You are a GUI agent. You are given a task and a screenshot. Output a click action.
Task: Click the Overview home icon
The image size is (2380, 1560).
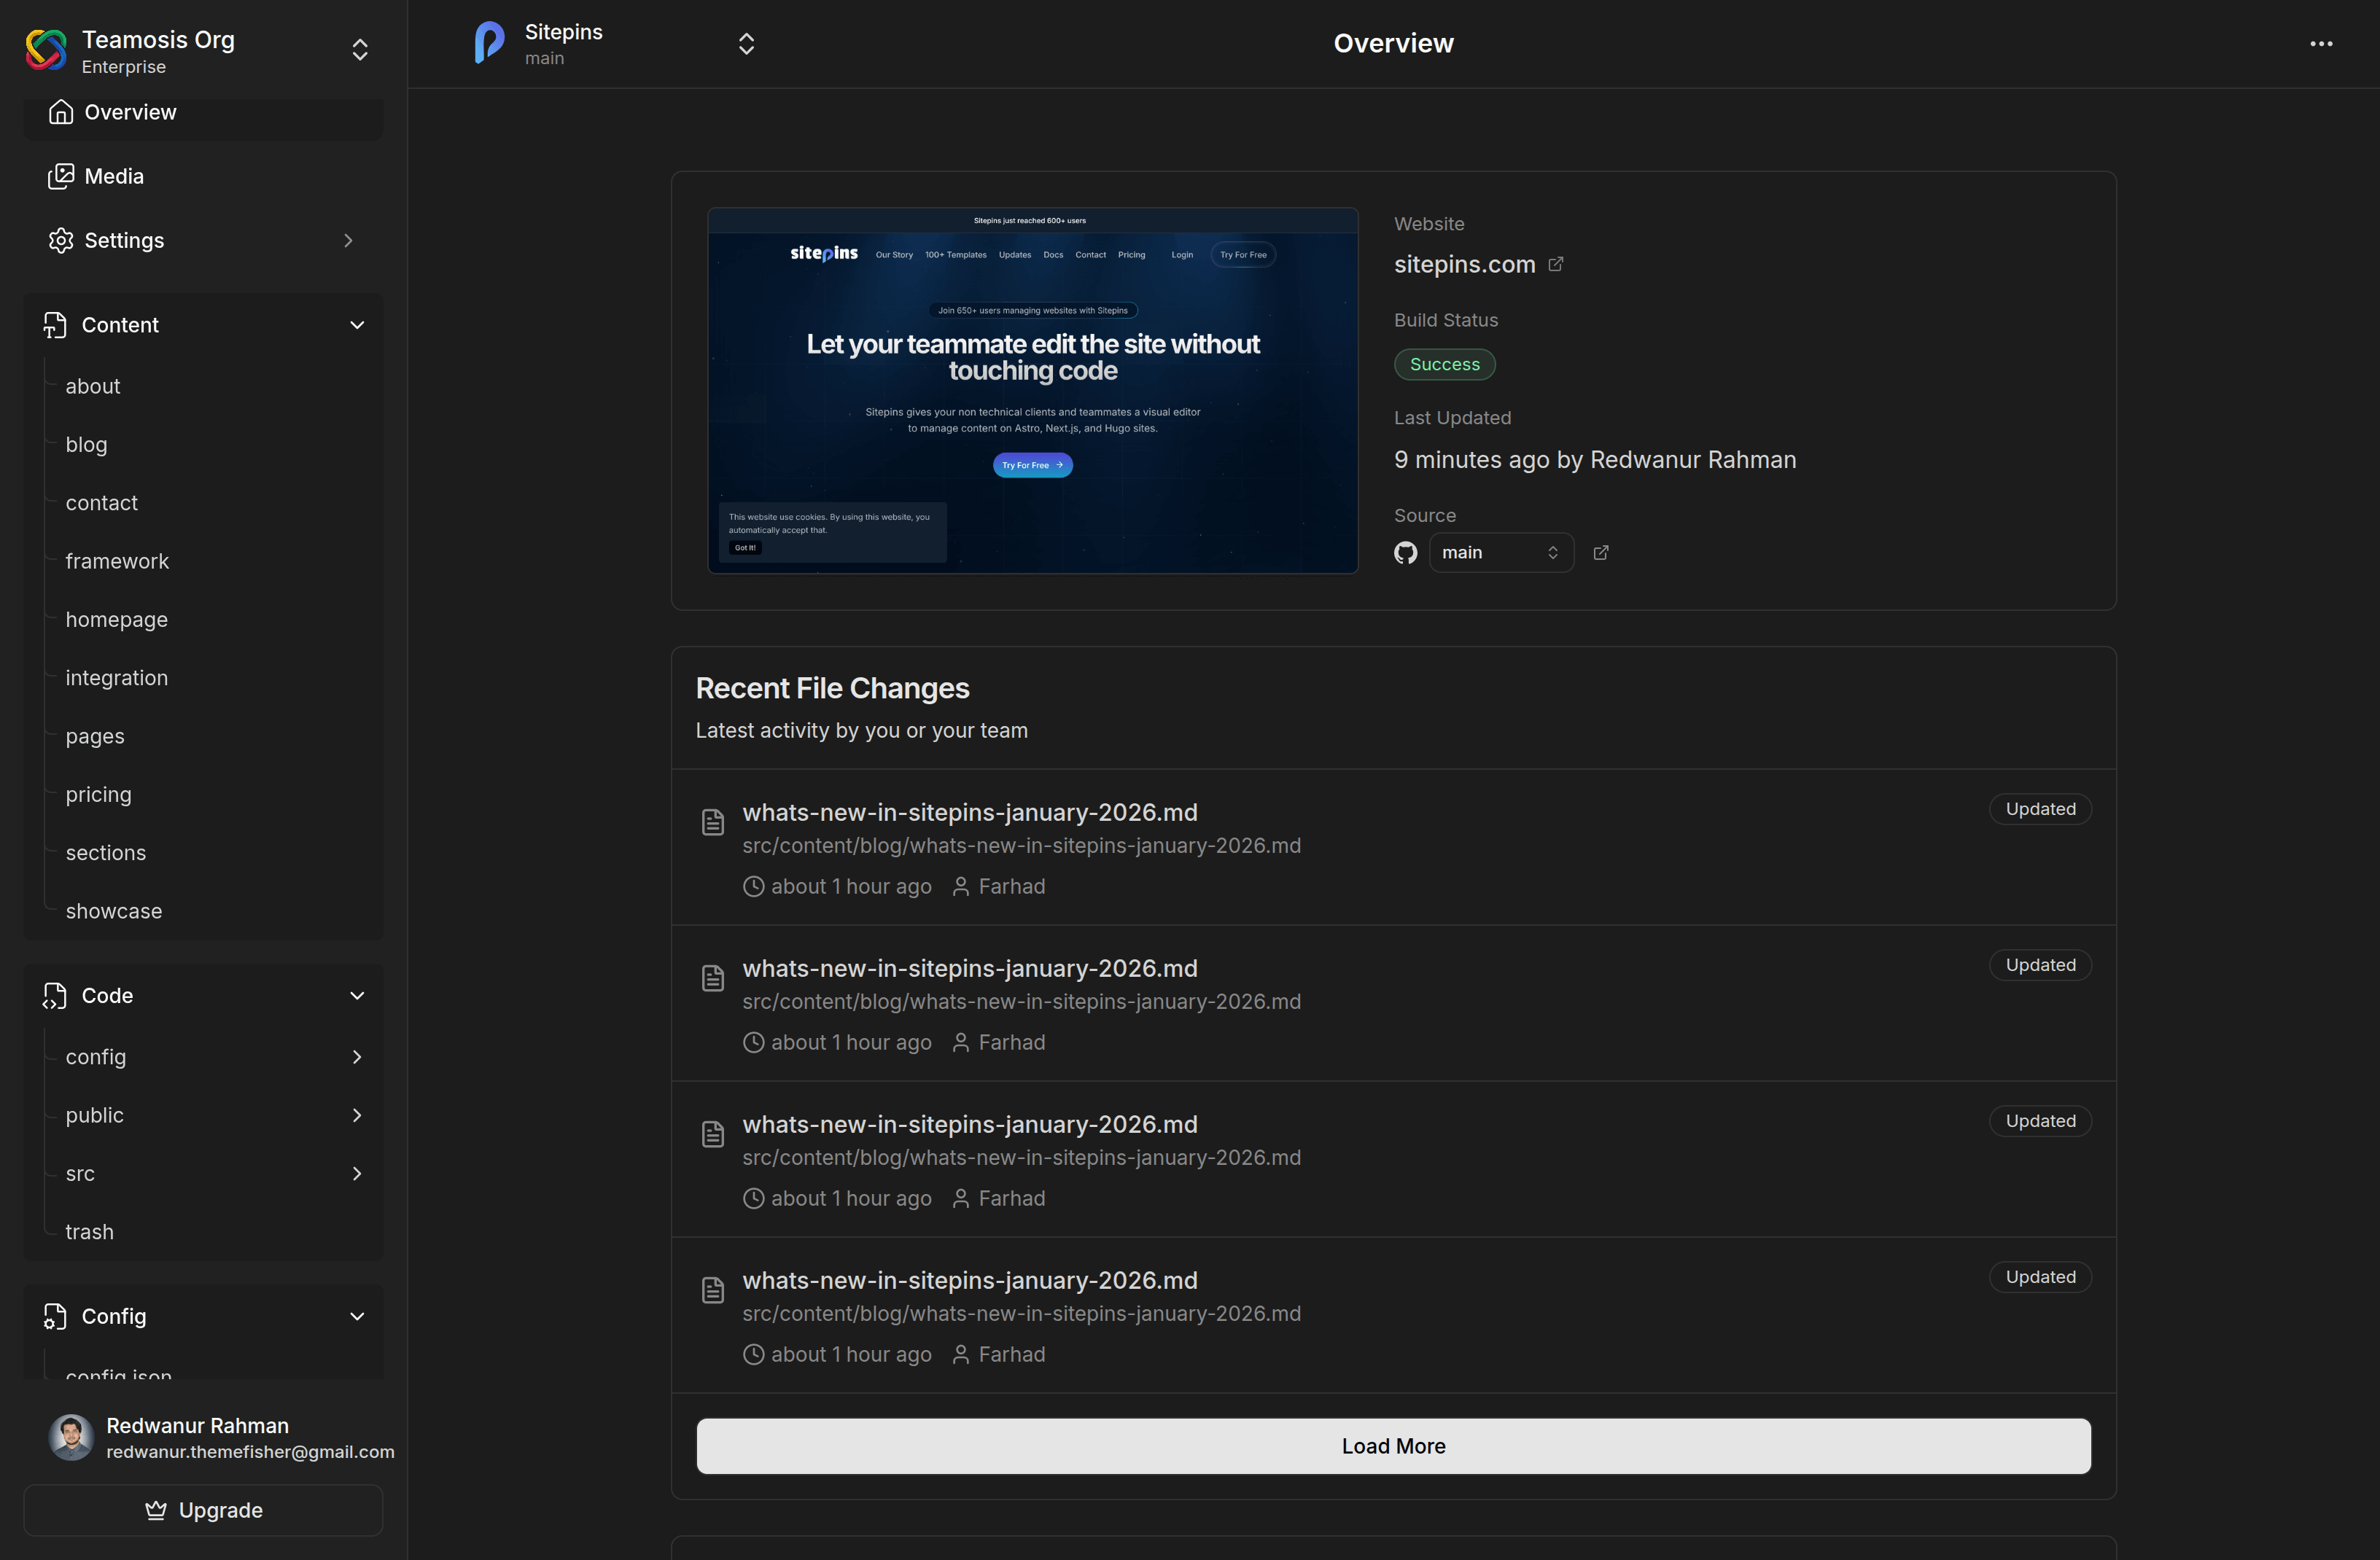61,111
